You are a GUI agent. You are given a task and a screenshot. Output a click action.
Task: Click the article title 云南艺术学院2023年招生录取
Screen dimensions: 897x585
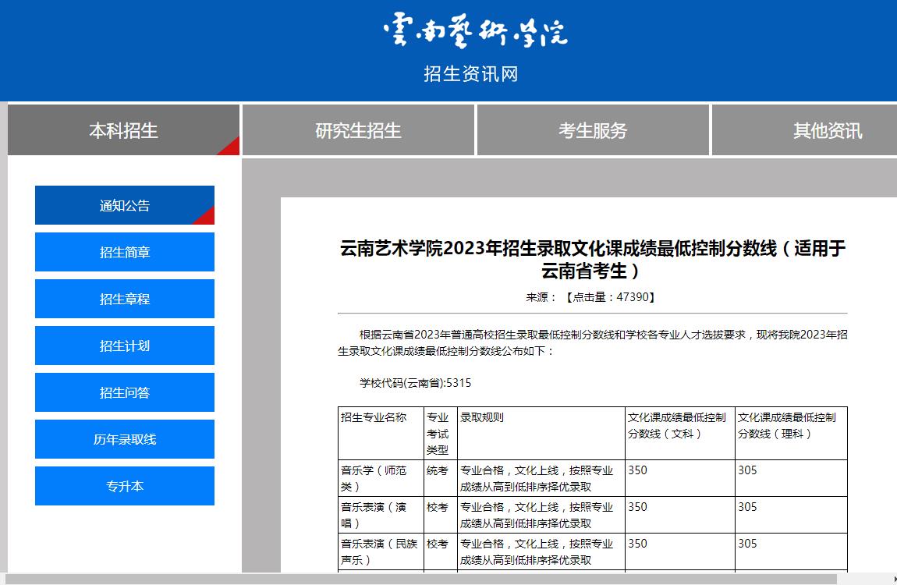pyautogui.click(x=593, y=259)
